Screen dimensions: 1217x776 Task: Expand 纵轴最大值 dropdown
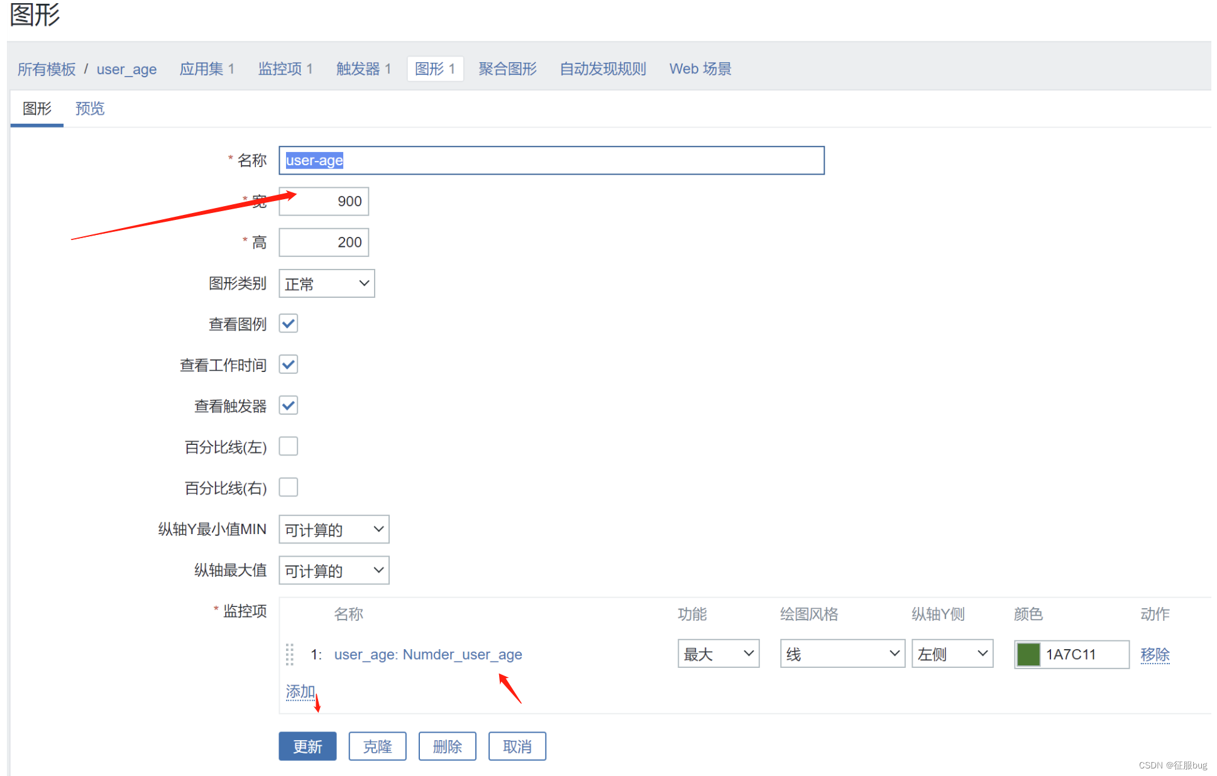[x=333, y=570]
